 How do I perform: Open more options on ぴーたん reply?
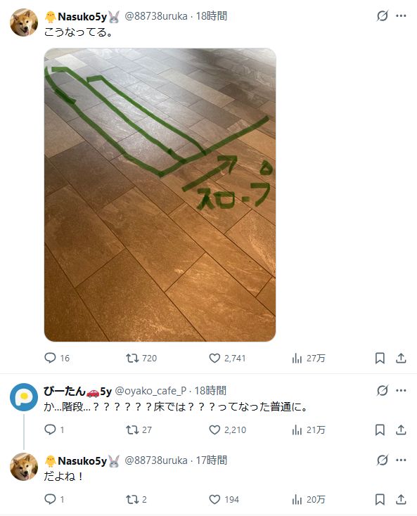(x=401, y=391)
